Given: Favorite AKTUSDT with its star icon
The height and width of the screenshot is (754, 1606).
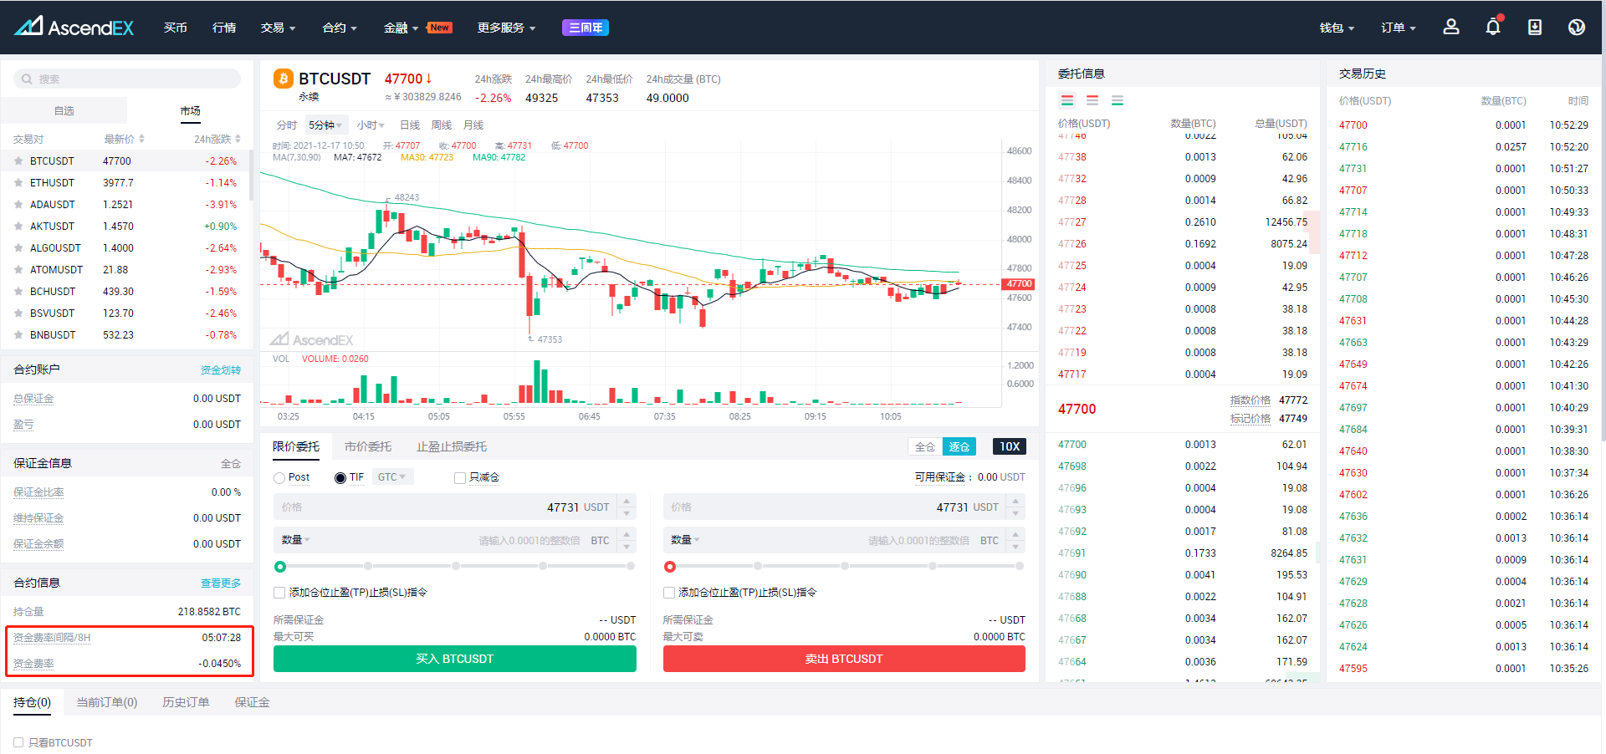Looking at the screenshot, I should 18,226.
